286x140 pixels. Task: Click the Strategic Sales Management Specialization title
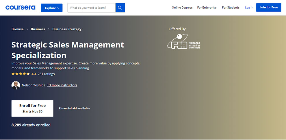[68, 50]
